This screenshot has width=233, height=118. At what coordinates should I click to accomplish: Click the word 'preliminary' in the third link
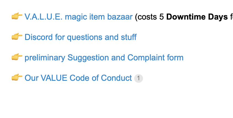(x=45, y=58)
